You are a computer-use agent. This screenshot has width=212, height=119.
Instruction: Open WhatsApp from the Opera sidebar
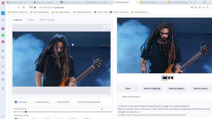(x=3, y=35)
